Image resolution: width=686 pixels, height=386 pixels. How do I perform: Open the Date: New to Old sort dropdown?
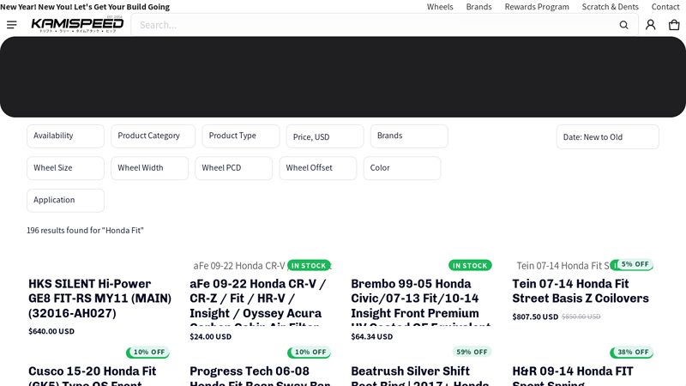click(607, 136)
